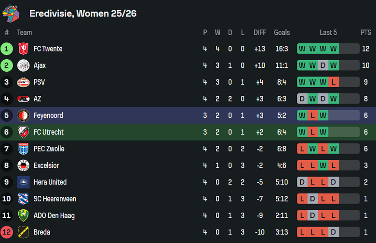This screenshot has height=243, width=376.
Task: Click the Last 5 column header
Action: click(x=328, y=33)
